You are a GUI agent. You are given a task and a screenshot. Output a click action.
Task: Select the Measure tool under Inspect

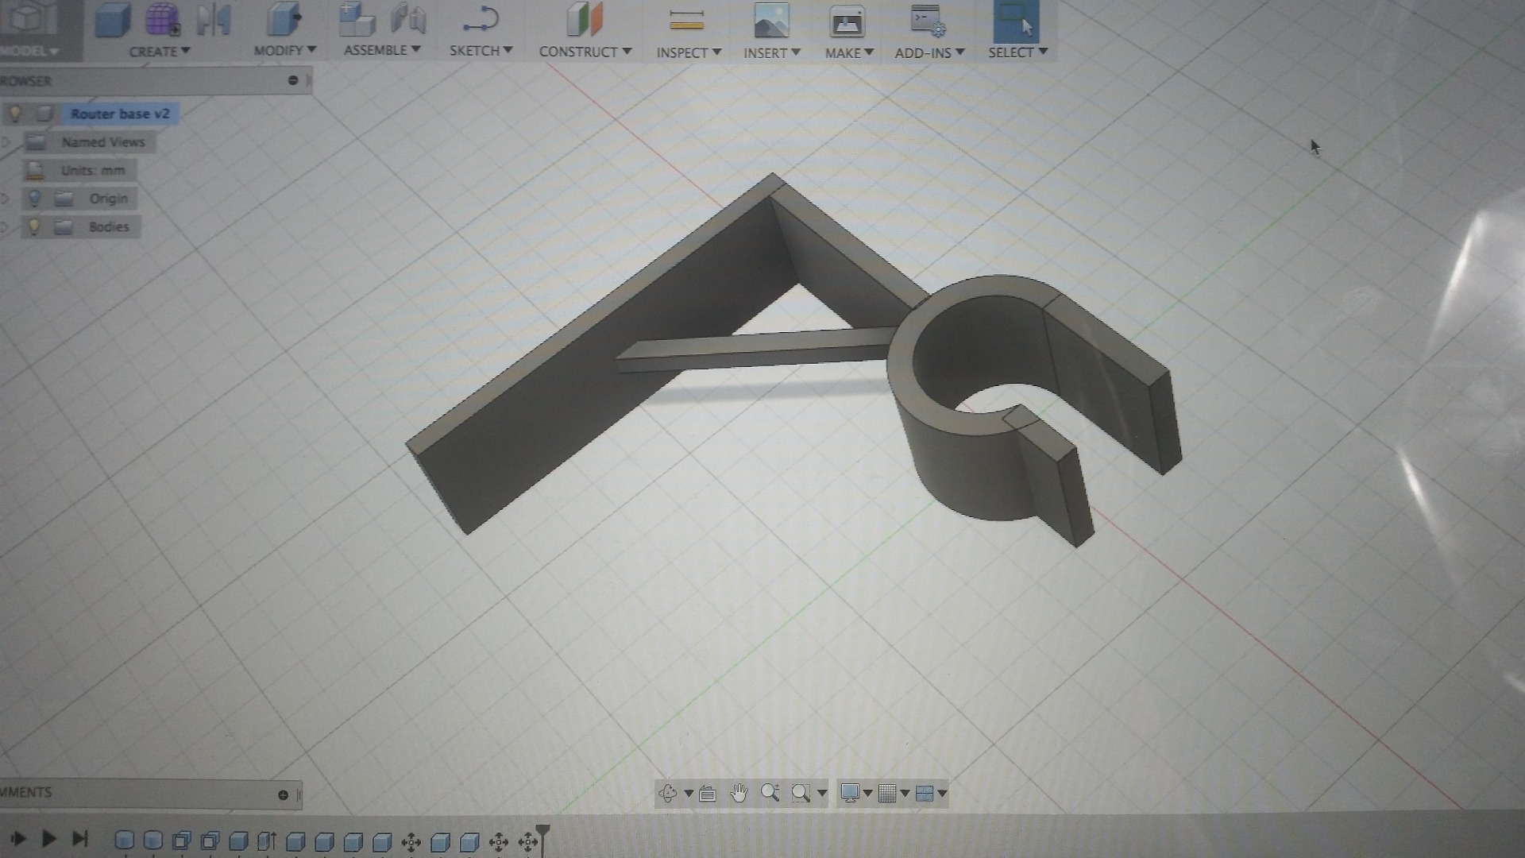point(687,20)
